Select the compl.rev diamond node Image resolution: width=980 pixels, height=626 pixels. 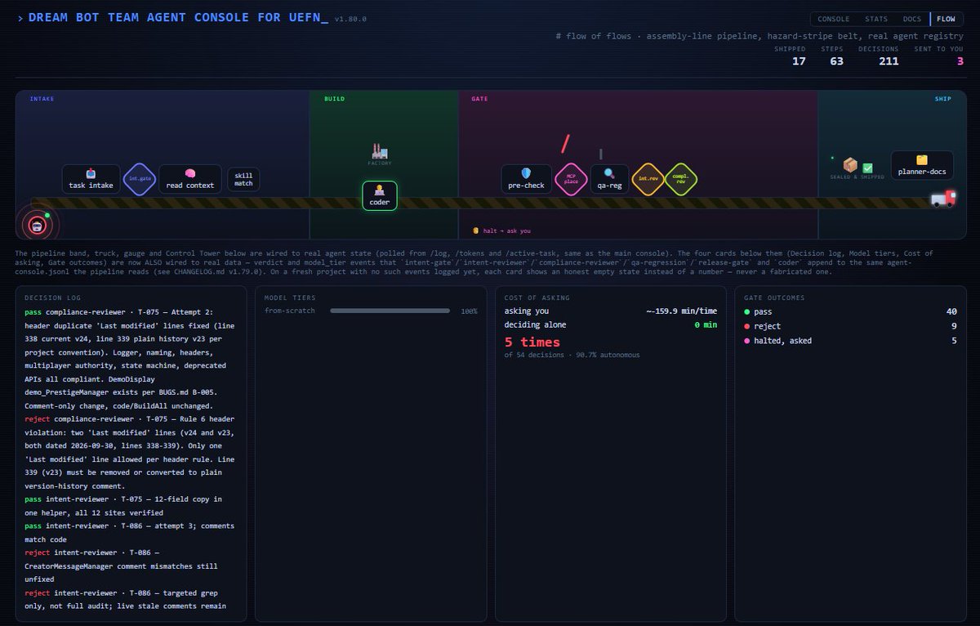[x=680, y=178]
